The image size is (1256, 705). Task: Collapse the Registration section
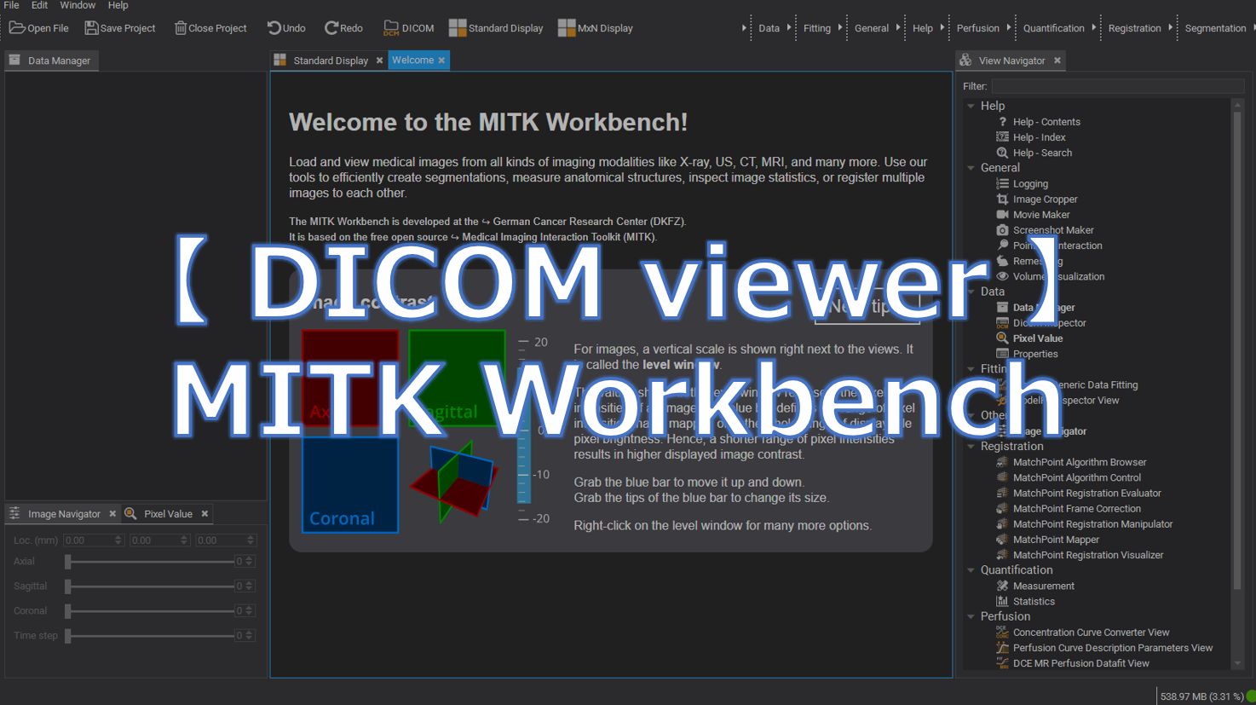tap(971, 446)
